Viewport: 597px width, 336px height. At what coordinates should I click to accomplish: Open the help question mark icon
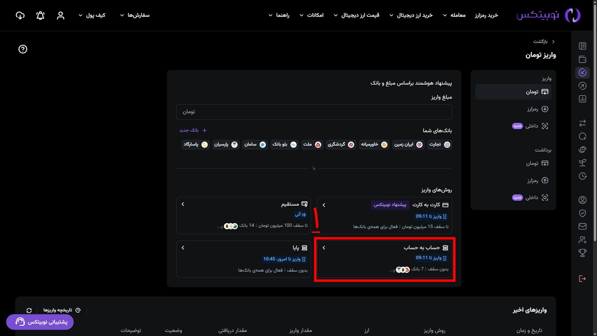[x=23, y=49]
